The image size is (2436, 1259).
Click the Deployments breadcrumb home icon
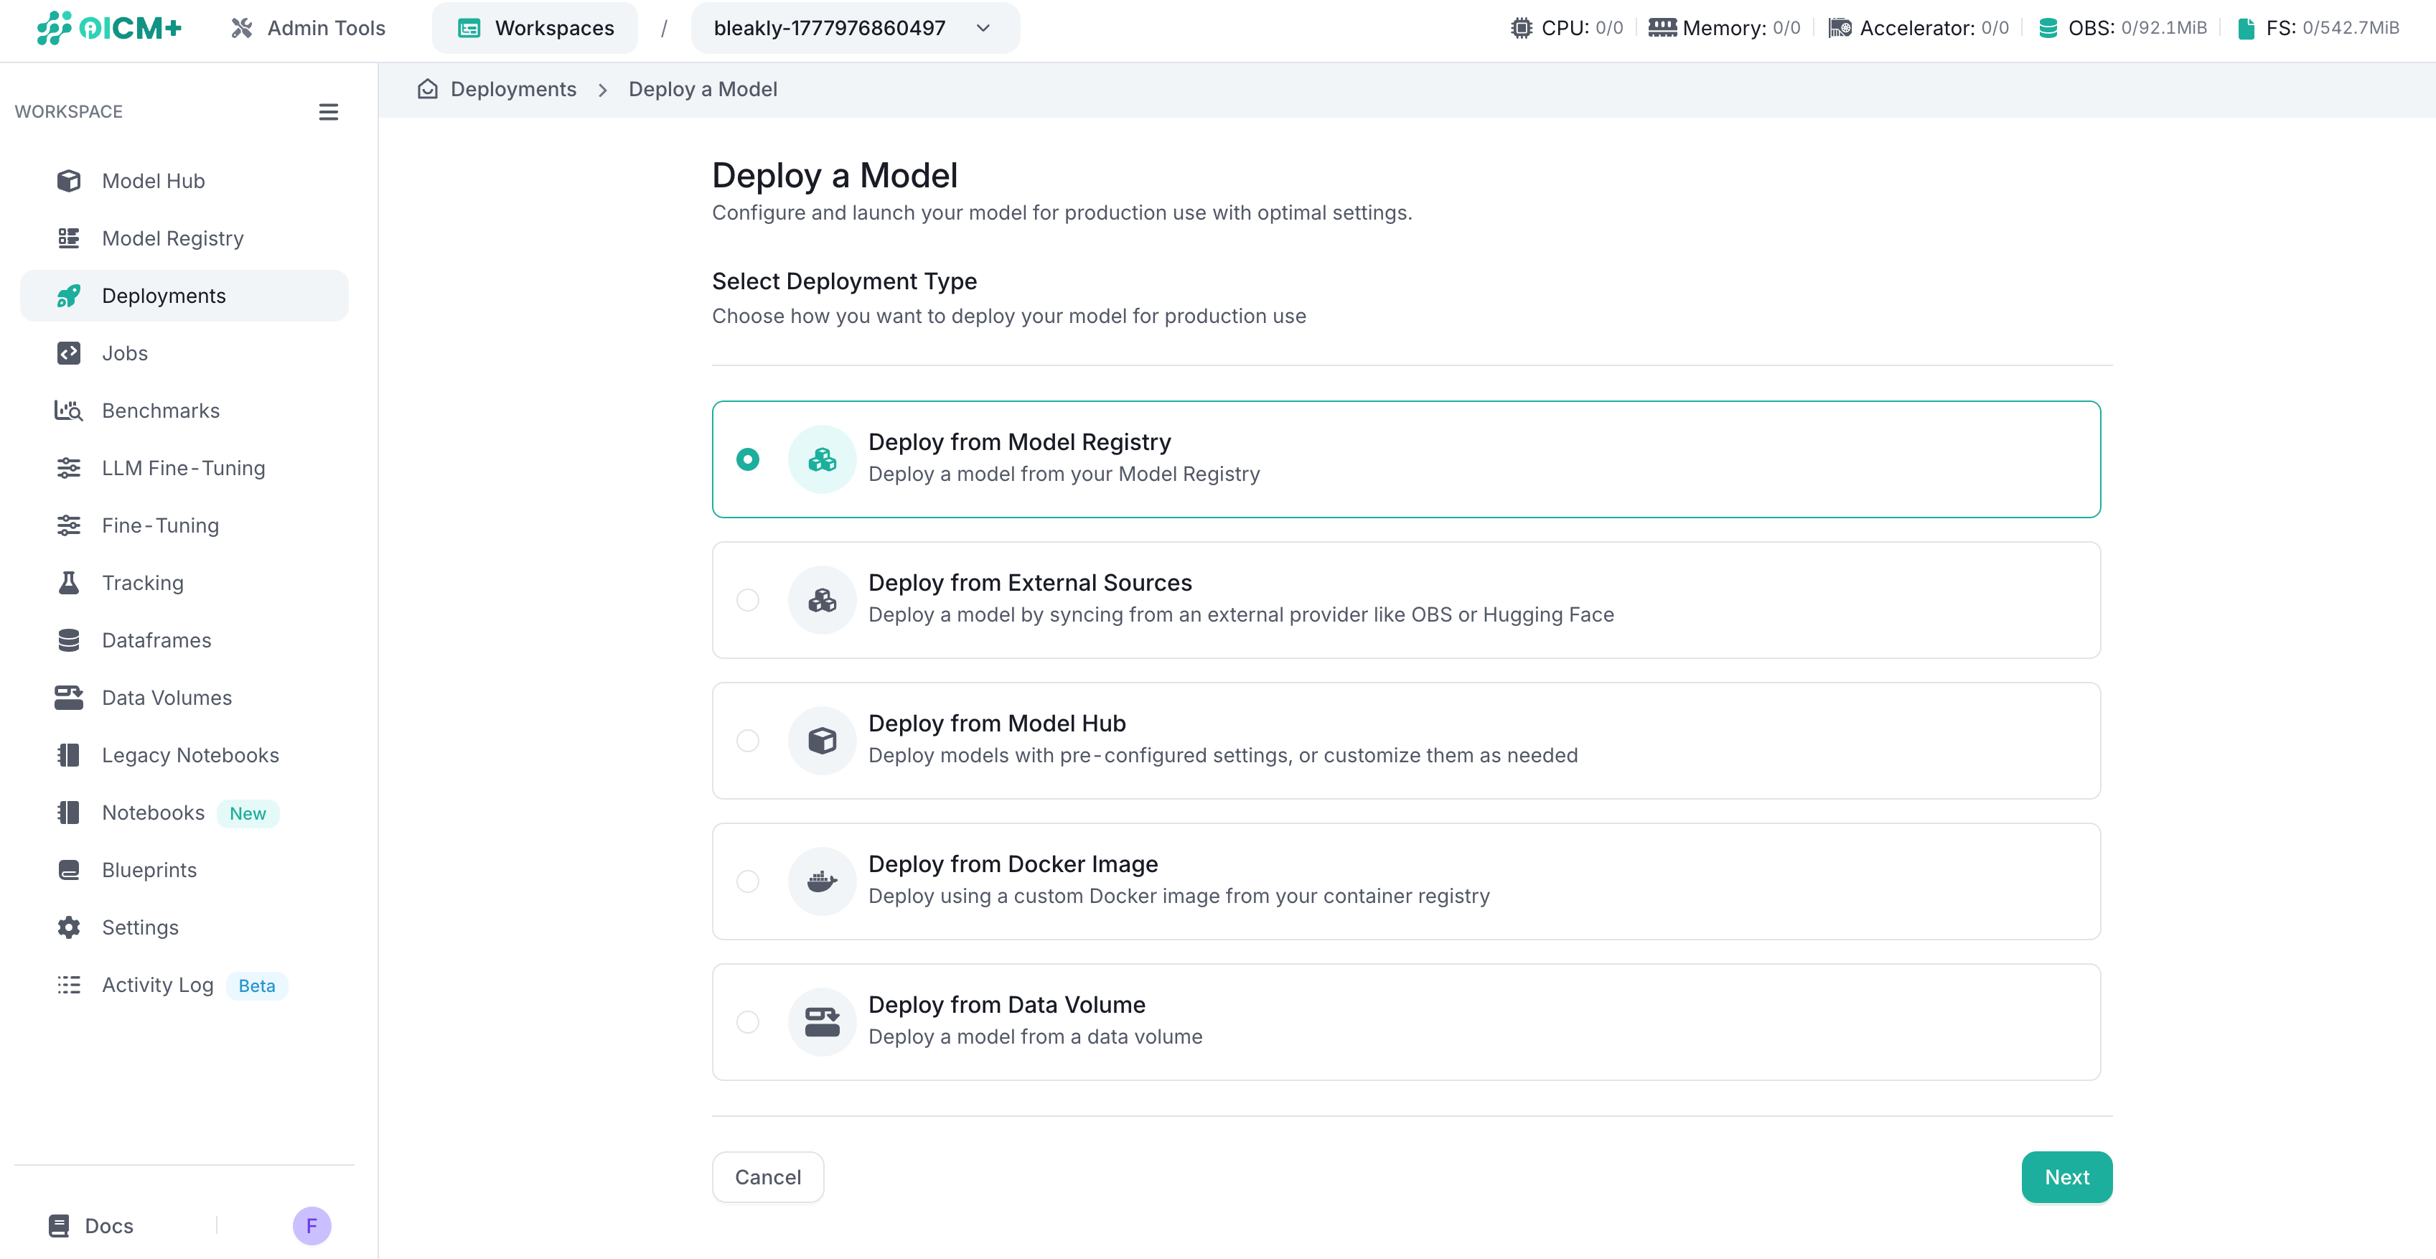click(x=428, y=89)
